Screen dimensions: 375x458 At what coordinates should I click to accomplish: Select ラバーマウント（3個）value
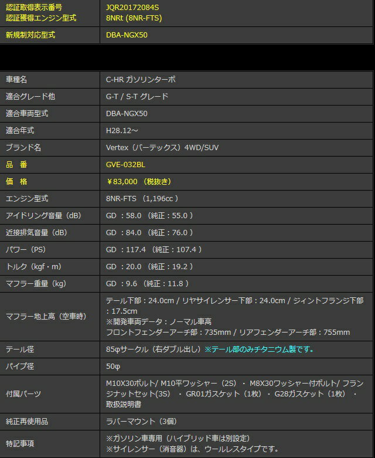141,421
